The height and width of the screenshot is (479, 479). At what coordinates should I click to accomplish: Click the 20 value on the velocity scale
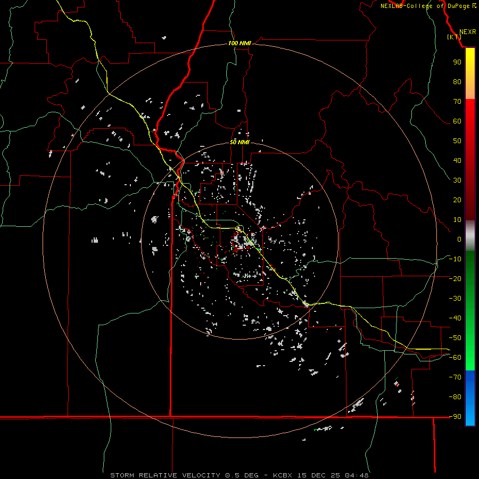[457, 200]
